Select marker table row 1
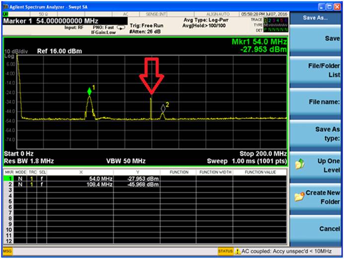This screenshot has height=259, width=344. pyautogui.click(x=145, y=179)
